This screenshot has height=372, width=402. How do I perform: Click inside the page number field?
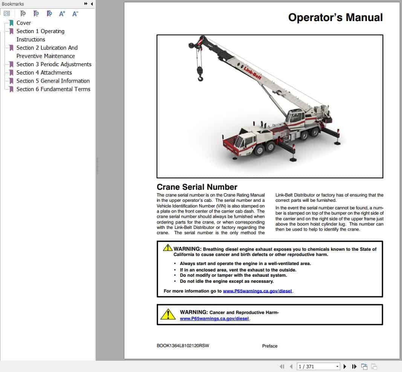point(315,366)
